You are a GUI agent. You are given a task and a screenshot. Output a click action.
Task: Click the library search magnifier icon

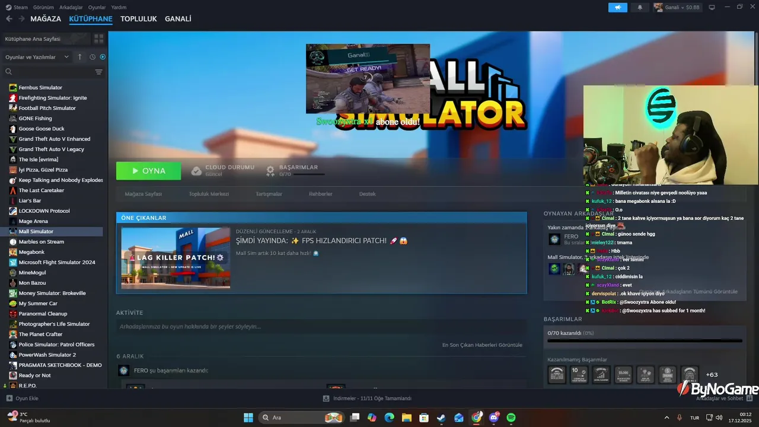tap(9, 72)
